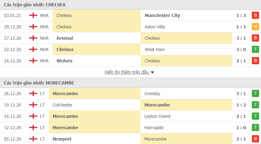261x144 pixels.
Task: Click the Wolves team name
Action: click(64, 61)
